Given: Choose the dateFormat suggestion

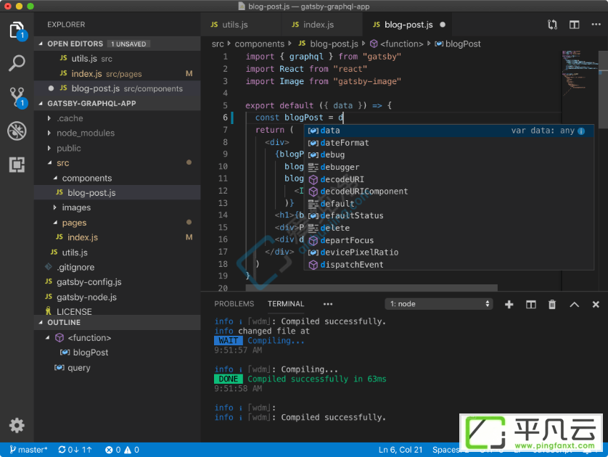Looking at the screenshot, I should coord(449,143).
